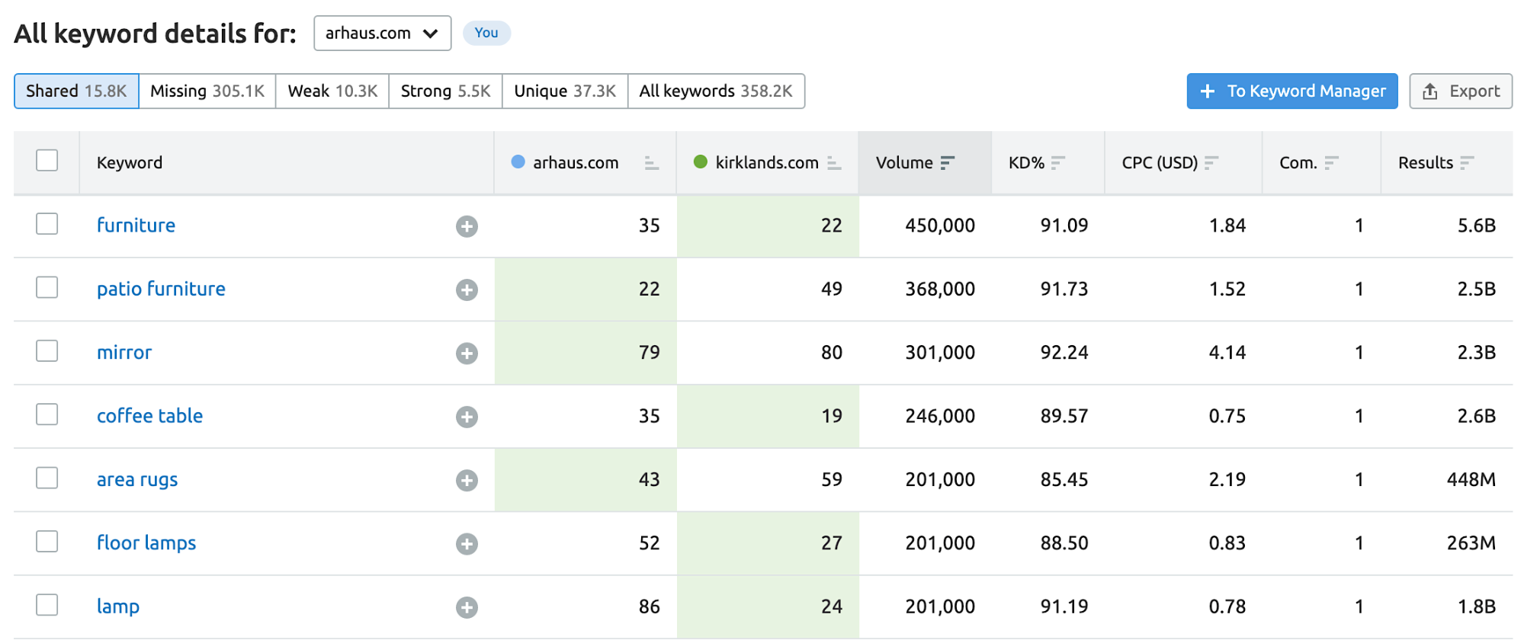Viewport: 1524px width, 640px height.
Task: Check the 'mirror' row checkbox
Action: tap(47, 351)
